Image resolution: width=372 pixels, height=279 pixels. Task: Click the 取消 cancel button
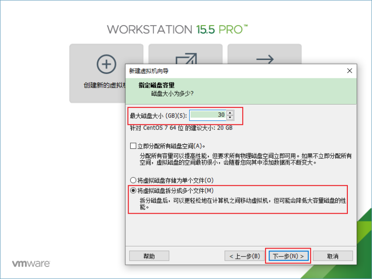[x=333, y=256]
